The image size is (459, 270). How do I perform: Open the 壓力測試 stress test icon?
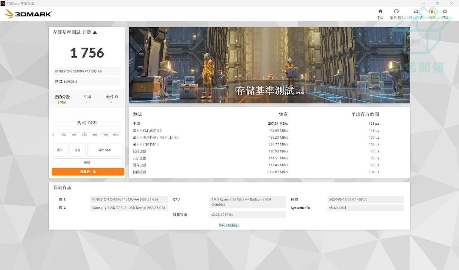tap(416, 11)
